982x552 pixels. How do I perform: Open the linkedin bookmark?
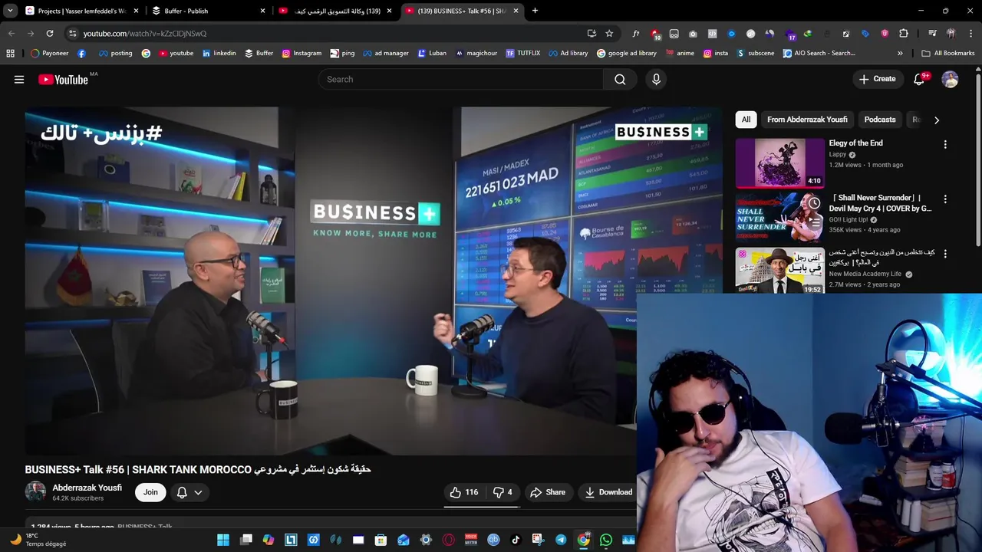[x=219, y=54]
